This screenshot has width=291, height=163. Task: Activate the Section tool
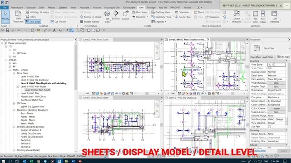pyautogui.click(x=116, y=15)
